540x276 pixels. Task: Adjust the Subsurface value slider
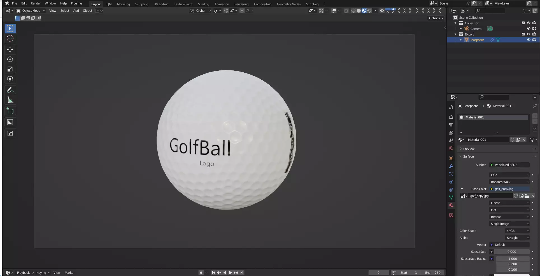click(512, 252)
